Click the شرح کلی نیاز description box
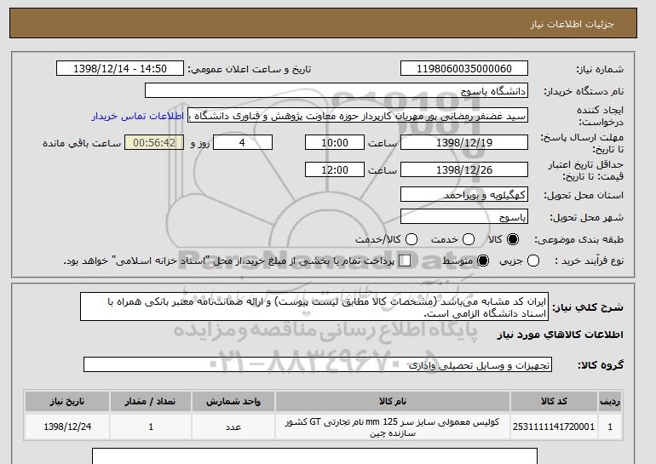The width and height of the screenshot is (656, 464). (314, 306)
